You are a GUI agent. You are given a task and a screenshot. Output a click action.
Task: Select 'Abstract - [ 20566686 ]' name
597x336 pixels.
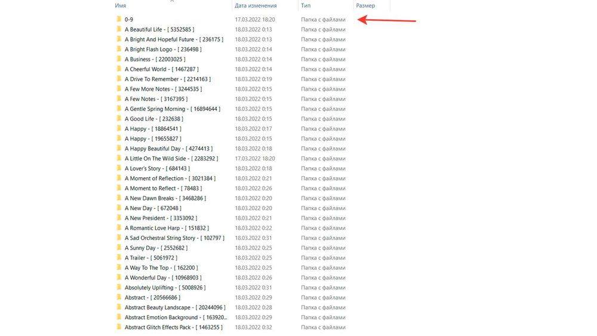(x=153, y=297)
